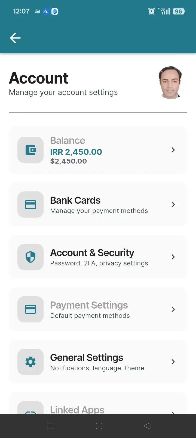This screenshot has height=438, width=196.
Task: Tap the shield icon for Account & Security
Action: [30, 257]
